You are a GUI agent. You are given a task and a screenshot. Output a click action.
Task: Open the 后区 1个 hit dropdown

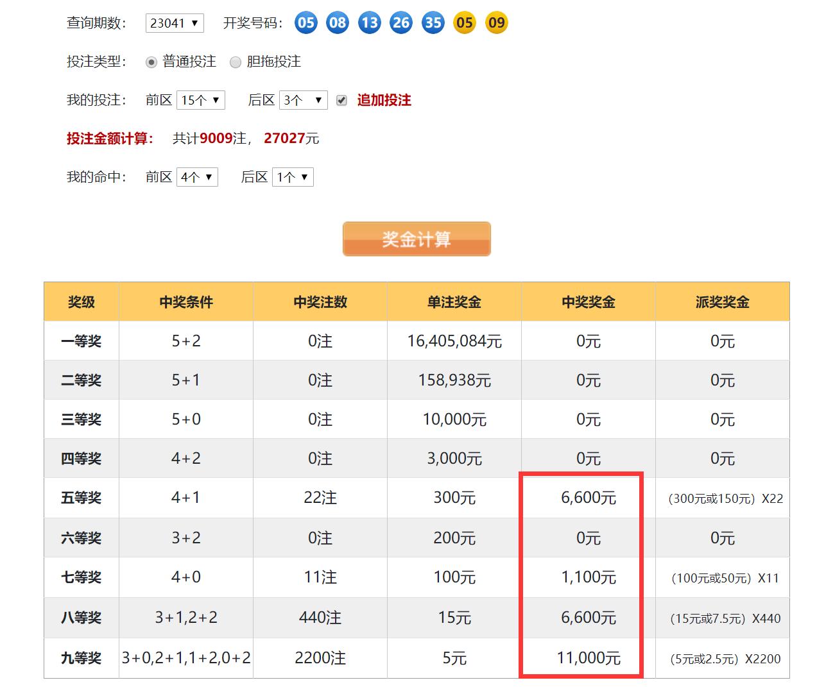click(x=293, y=177)
